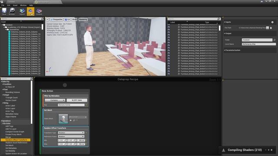Select Replace Asset References operation

pyautogui.click(x=17, y=143)
